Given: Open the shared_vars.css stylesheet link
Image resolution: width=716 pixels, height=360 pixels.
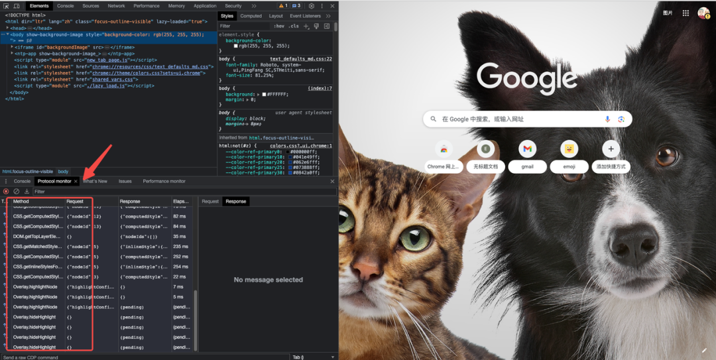Looking at the screenshot, I should [x=113, y=80].
